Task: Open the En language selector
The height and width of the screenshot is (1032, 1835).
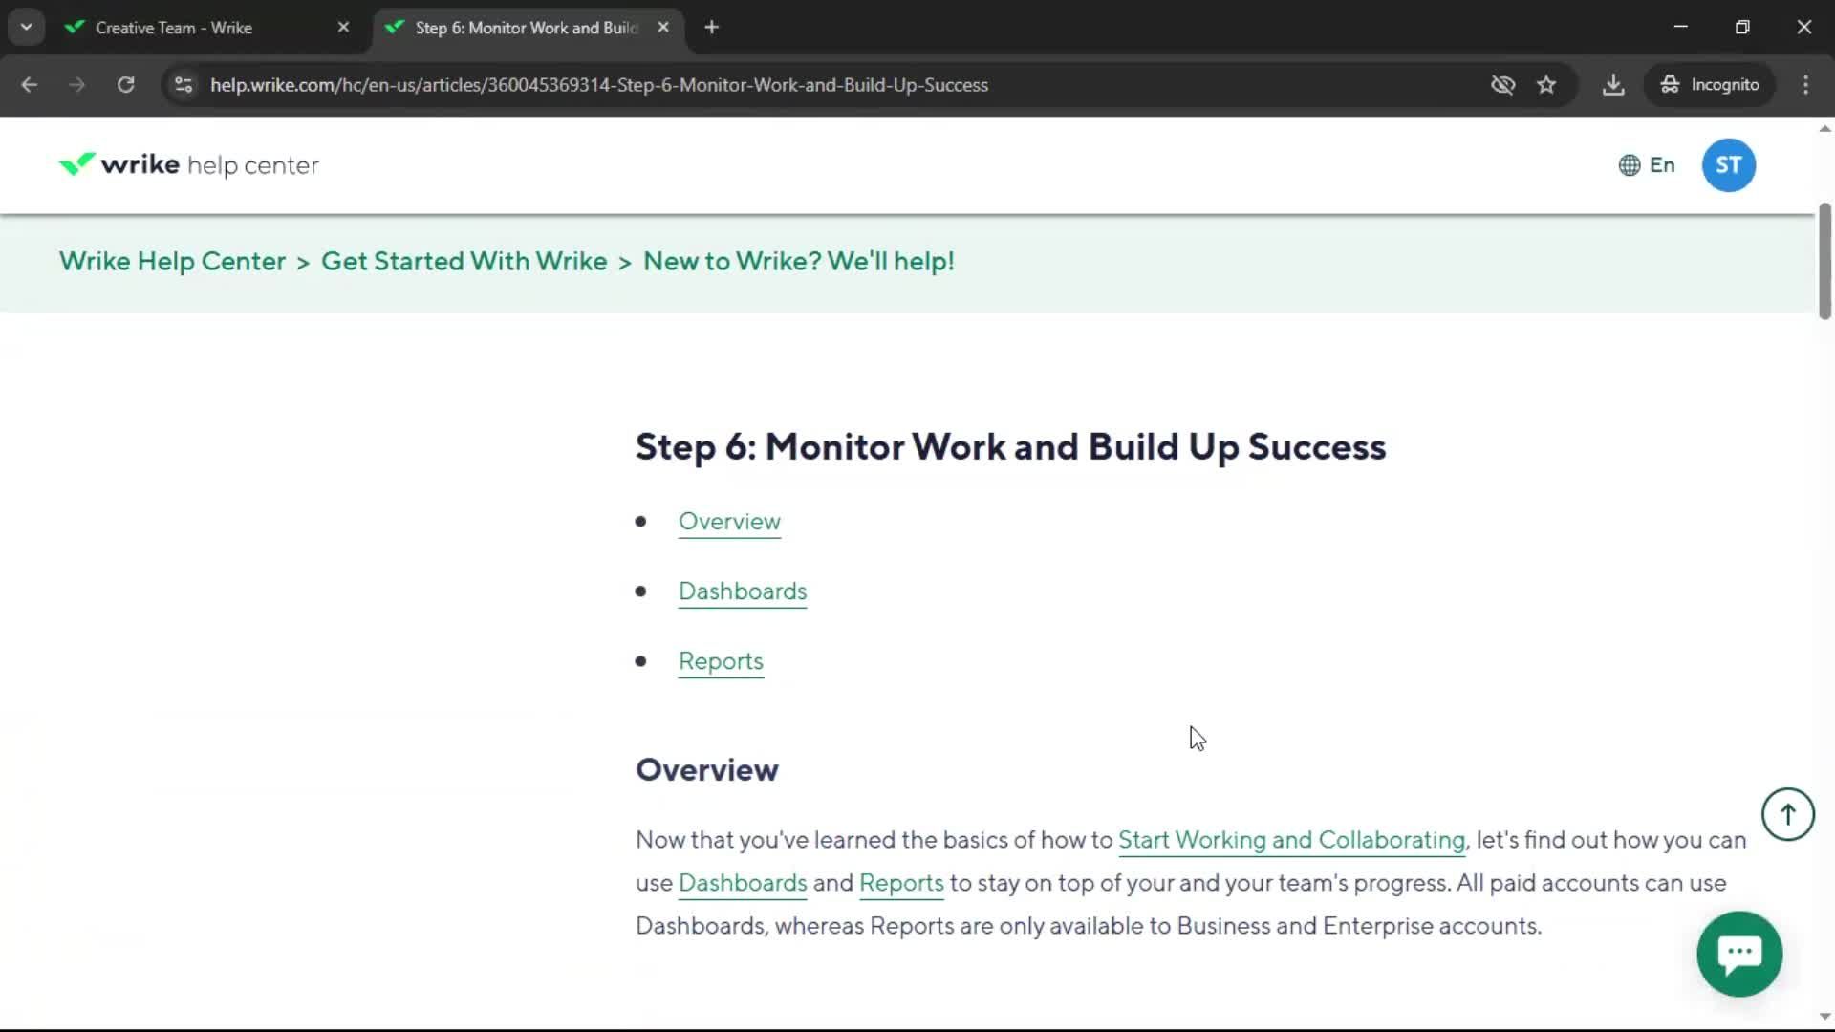Action: coord(1647,165)
